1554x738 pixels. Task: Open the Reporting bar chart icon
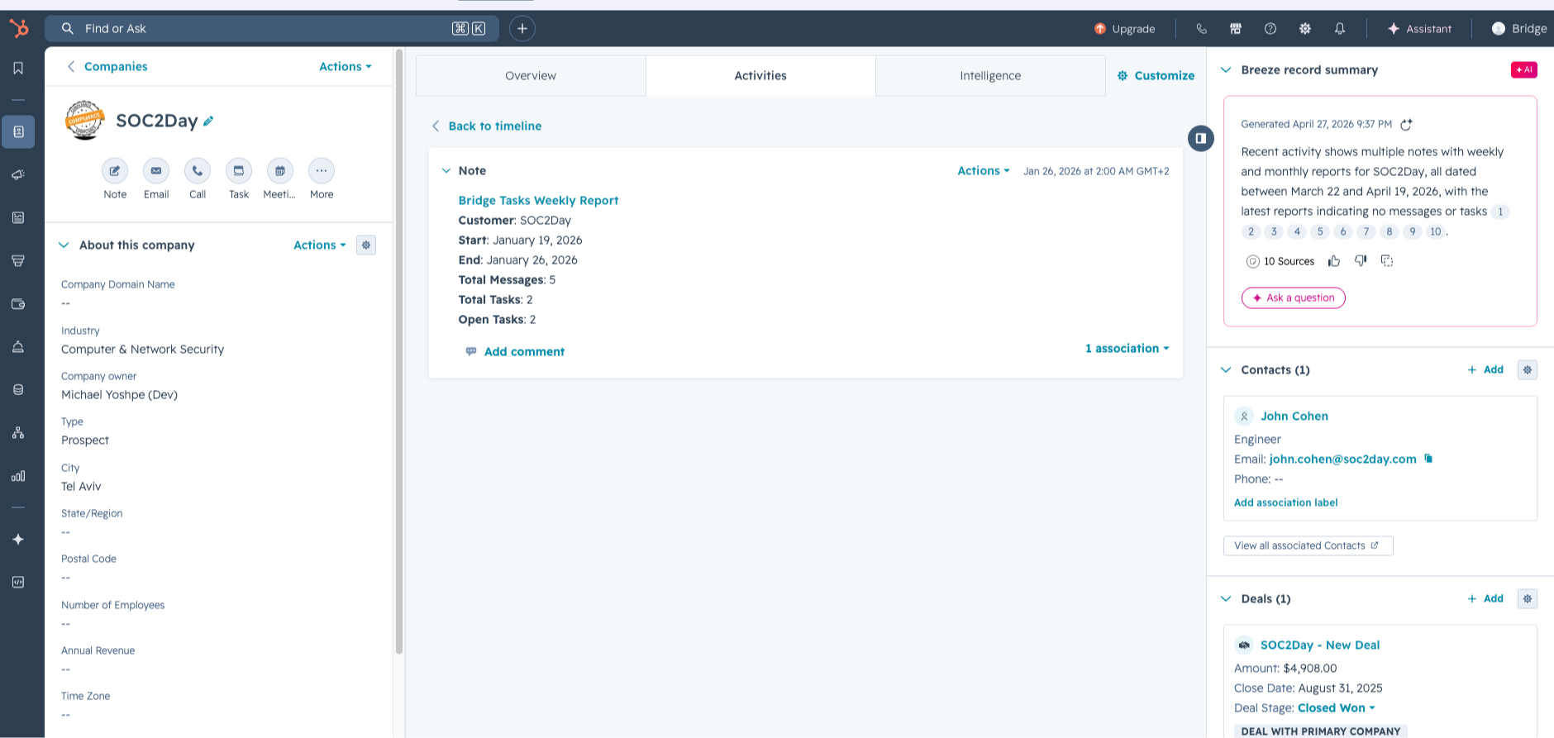[18, 476]
